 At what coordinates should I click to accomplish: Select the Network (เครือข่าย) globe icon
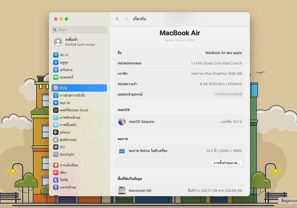click(56, 69)
